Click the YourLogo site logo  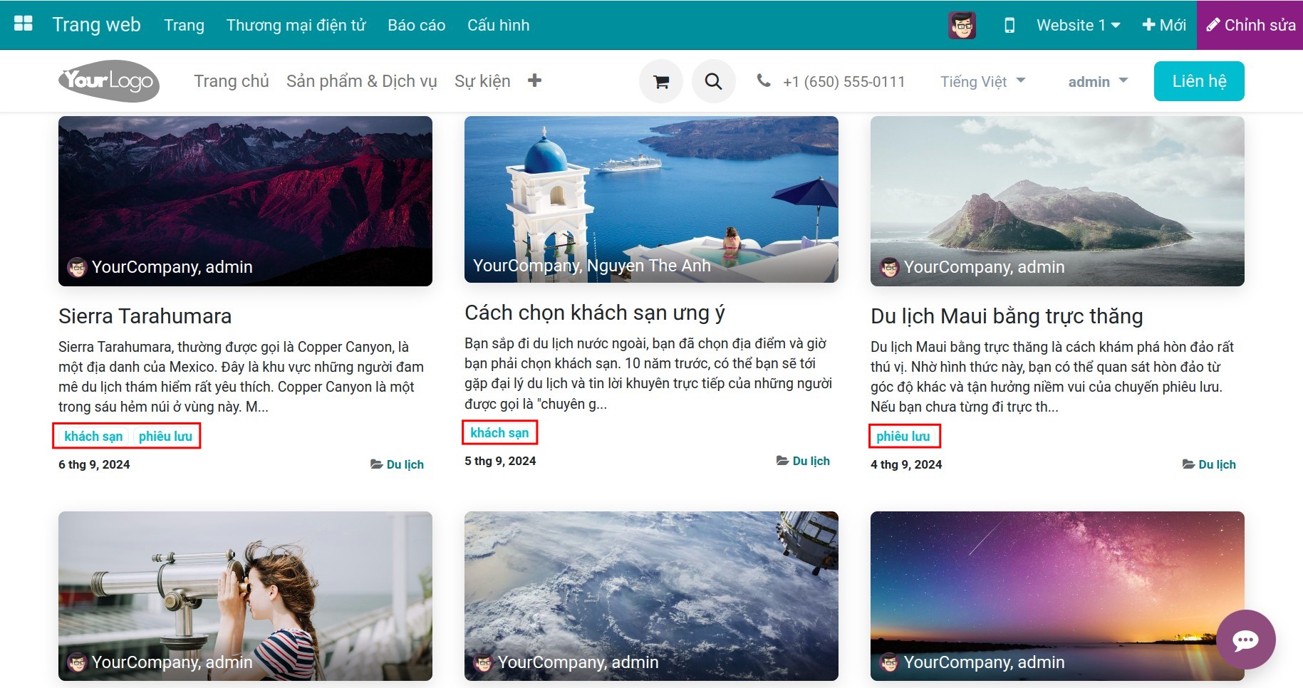tap(109, 81)
